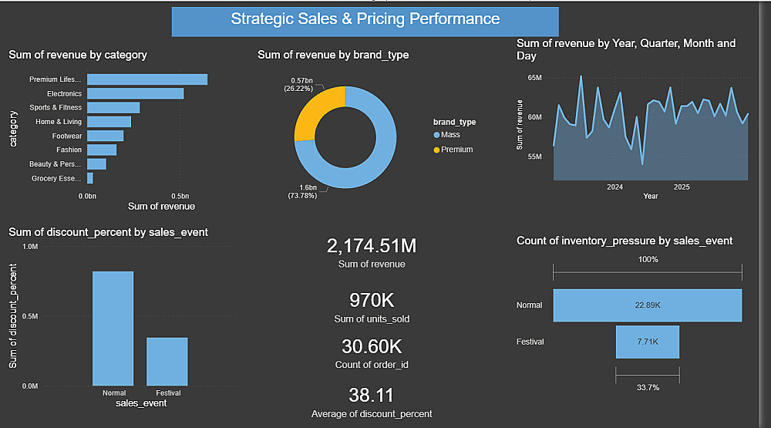Click the Festival column in discount chart
Viewport: 771px width, 428px height.
(x=167, y=362)
